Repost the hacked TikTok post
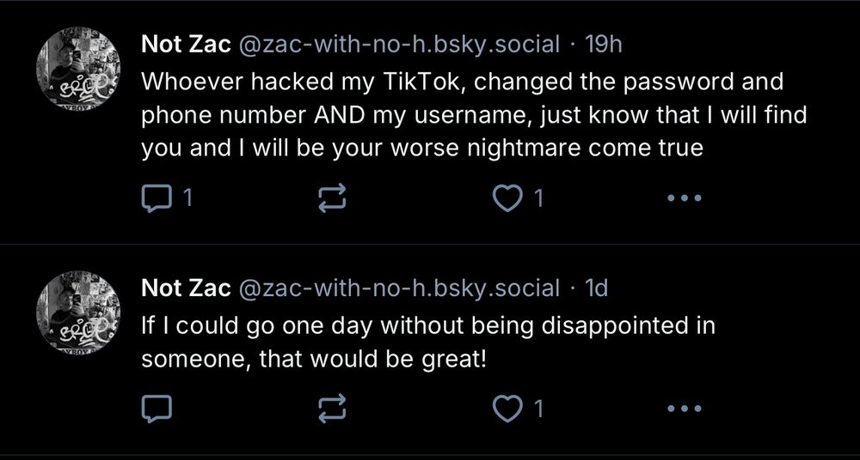The width and height of the screenshot is (860, 460). coord(332,198)
